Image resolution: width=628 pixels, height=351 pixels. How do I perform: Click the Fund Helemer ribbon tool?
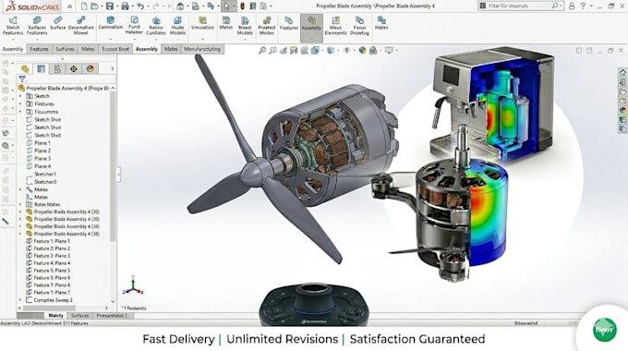coord(134,26)
